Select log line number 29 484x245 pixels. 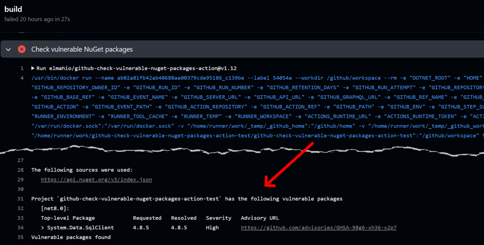tap(20, 179)
